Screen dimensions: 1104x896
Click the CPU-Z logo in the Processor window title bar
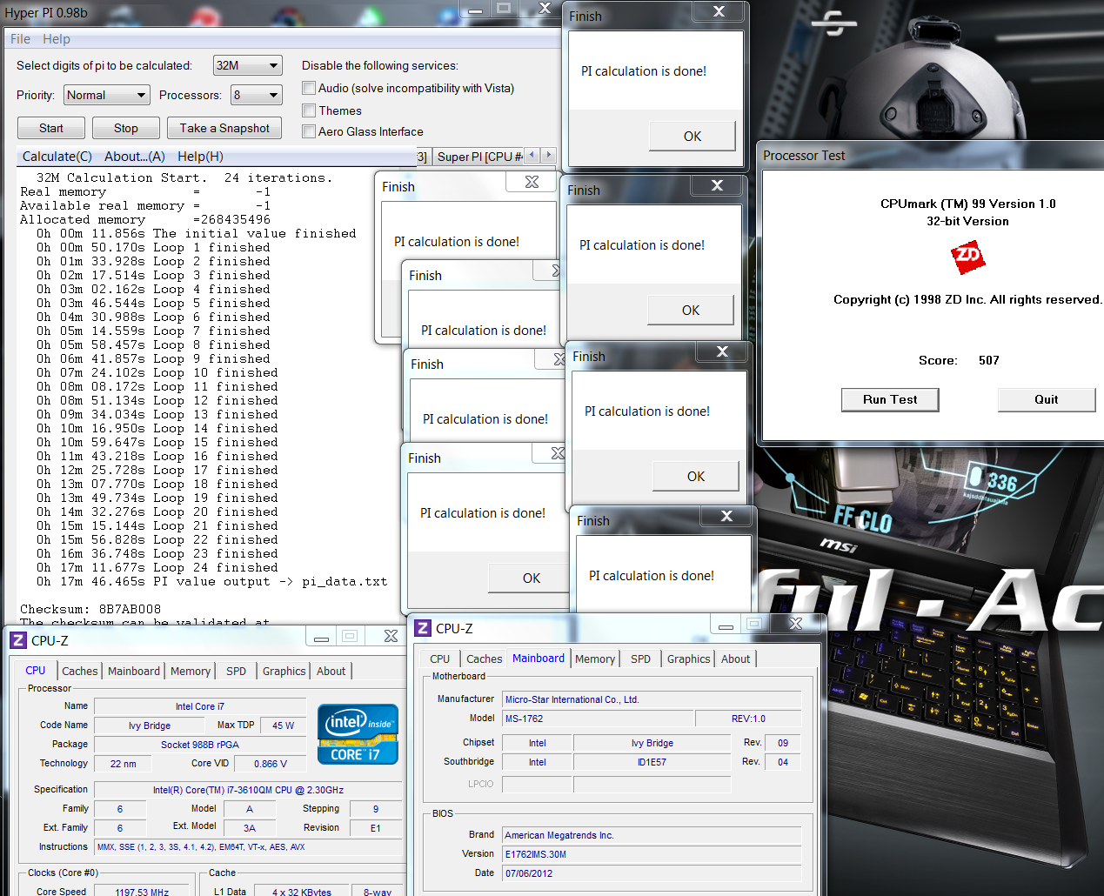[17, 641]
